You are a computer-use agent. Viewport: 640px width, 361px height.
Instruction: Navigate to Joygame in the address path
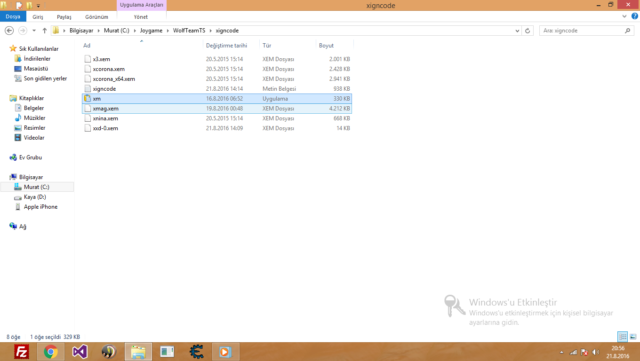point(151,31)
